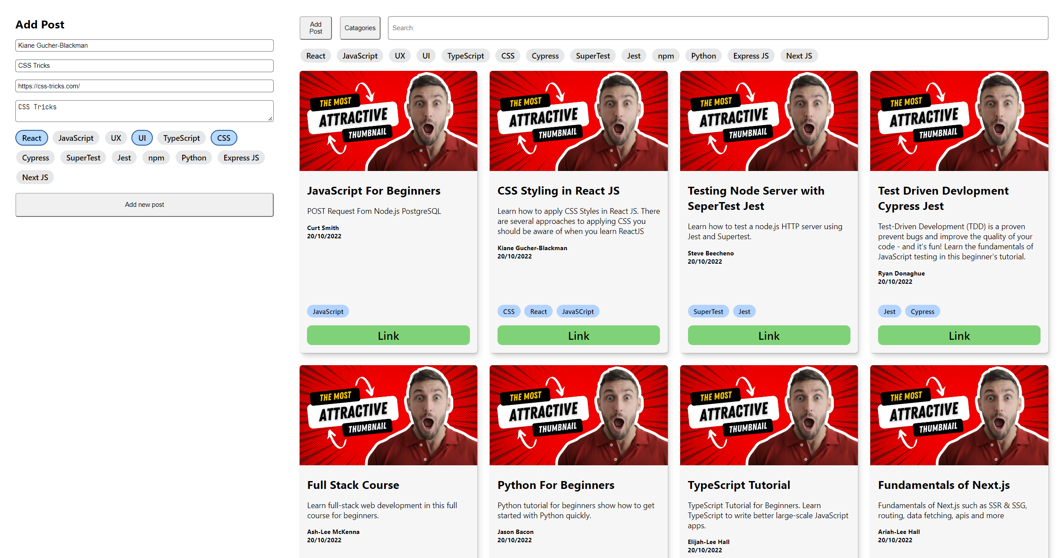
Task: Filter posts by Jest category
Action: [x=634, y=56]
